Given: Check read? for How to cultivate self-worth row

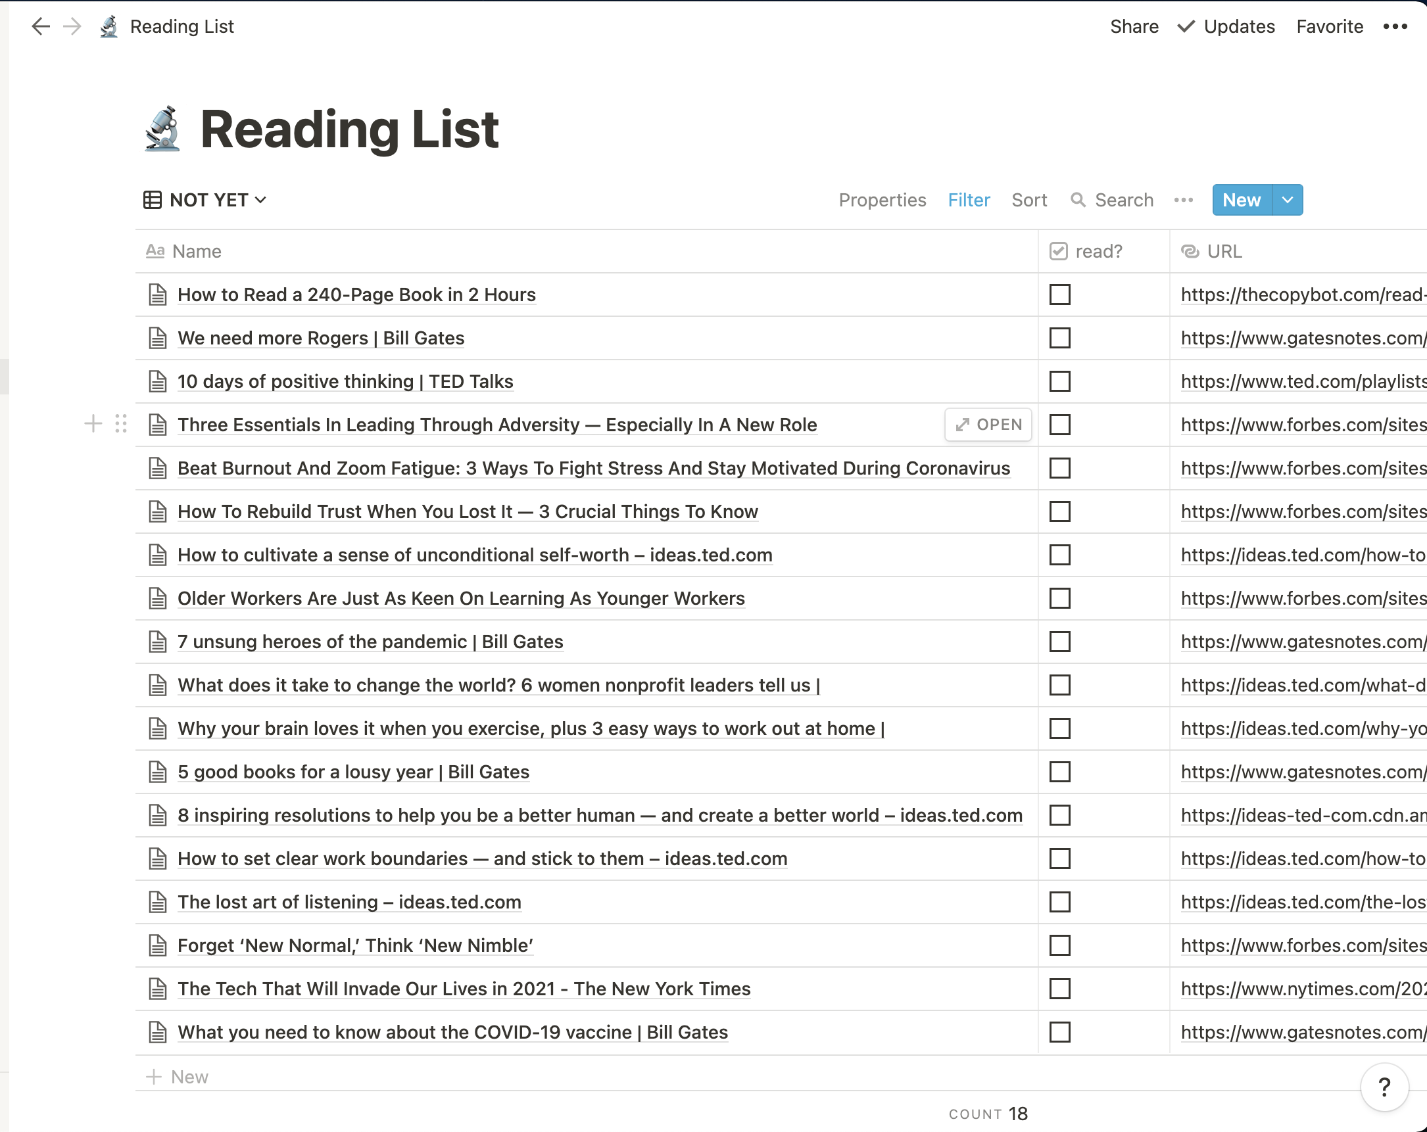Looking at the screenshot, I should (1059, 555).
